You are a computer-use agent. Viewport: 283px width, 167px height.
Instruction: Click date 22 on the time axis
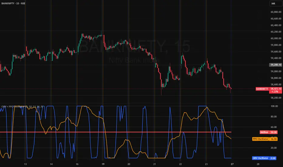click(x=180, y=164)
